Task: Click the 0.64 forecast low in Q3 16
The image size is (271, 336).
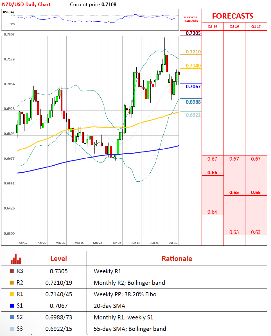Action: coord(212,212)
